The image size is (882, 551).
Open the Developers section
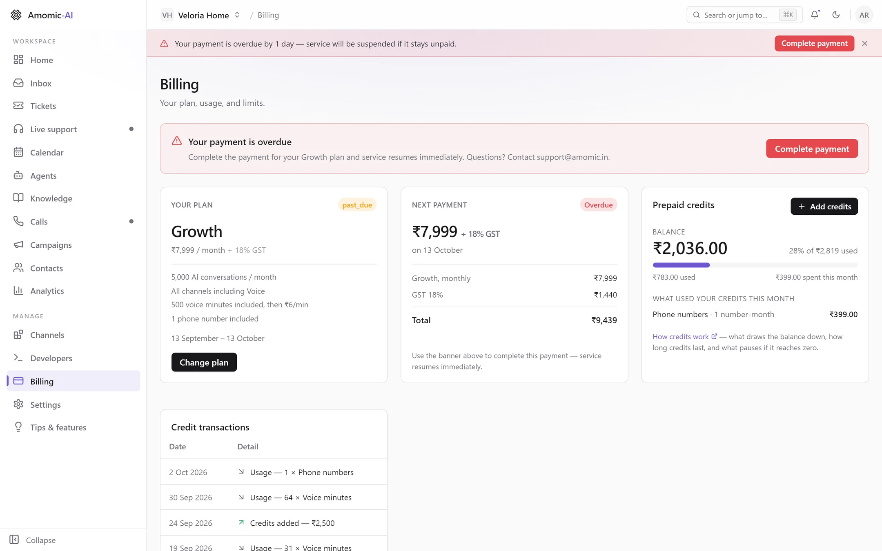(73, 358)
